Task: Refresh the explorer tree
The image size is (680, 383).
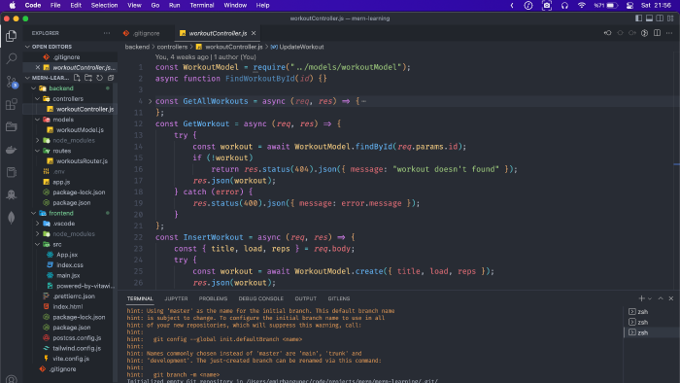Action: [x=99, y=78]
